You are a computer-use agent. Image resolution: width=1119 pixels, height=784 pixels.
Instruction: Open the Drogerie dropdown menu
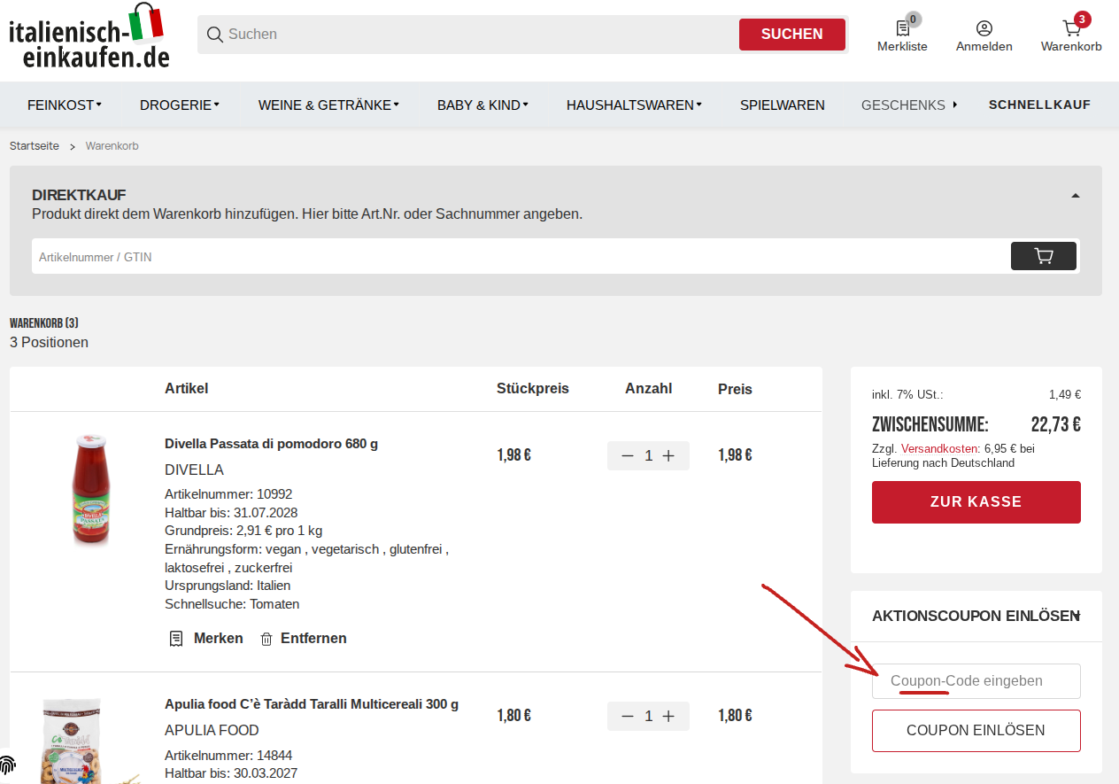(179, 105)
